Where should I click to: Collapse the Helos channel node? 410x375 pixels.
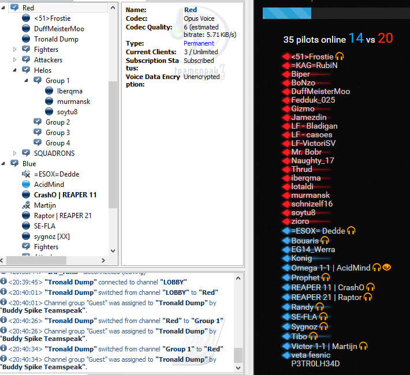[x=14, y=70]
